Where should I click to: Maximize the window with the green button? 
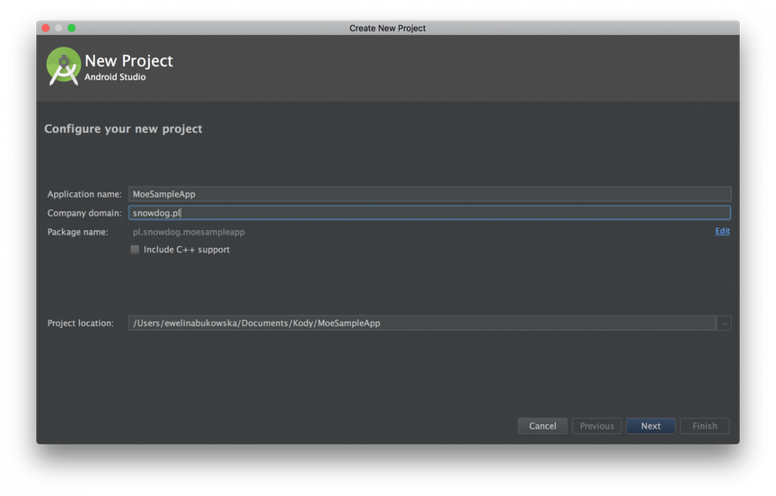72,28
